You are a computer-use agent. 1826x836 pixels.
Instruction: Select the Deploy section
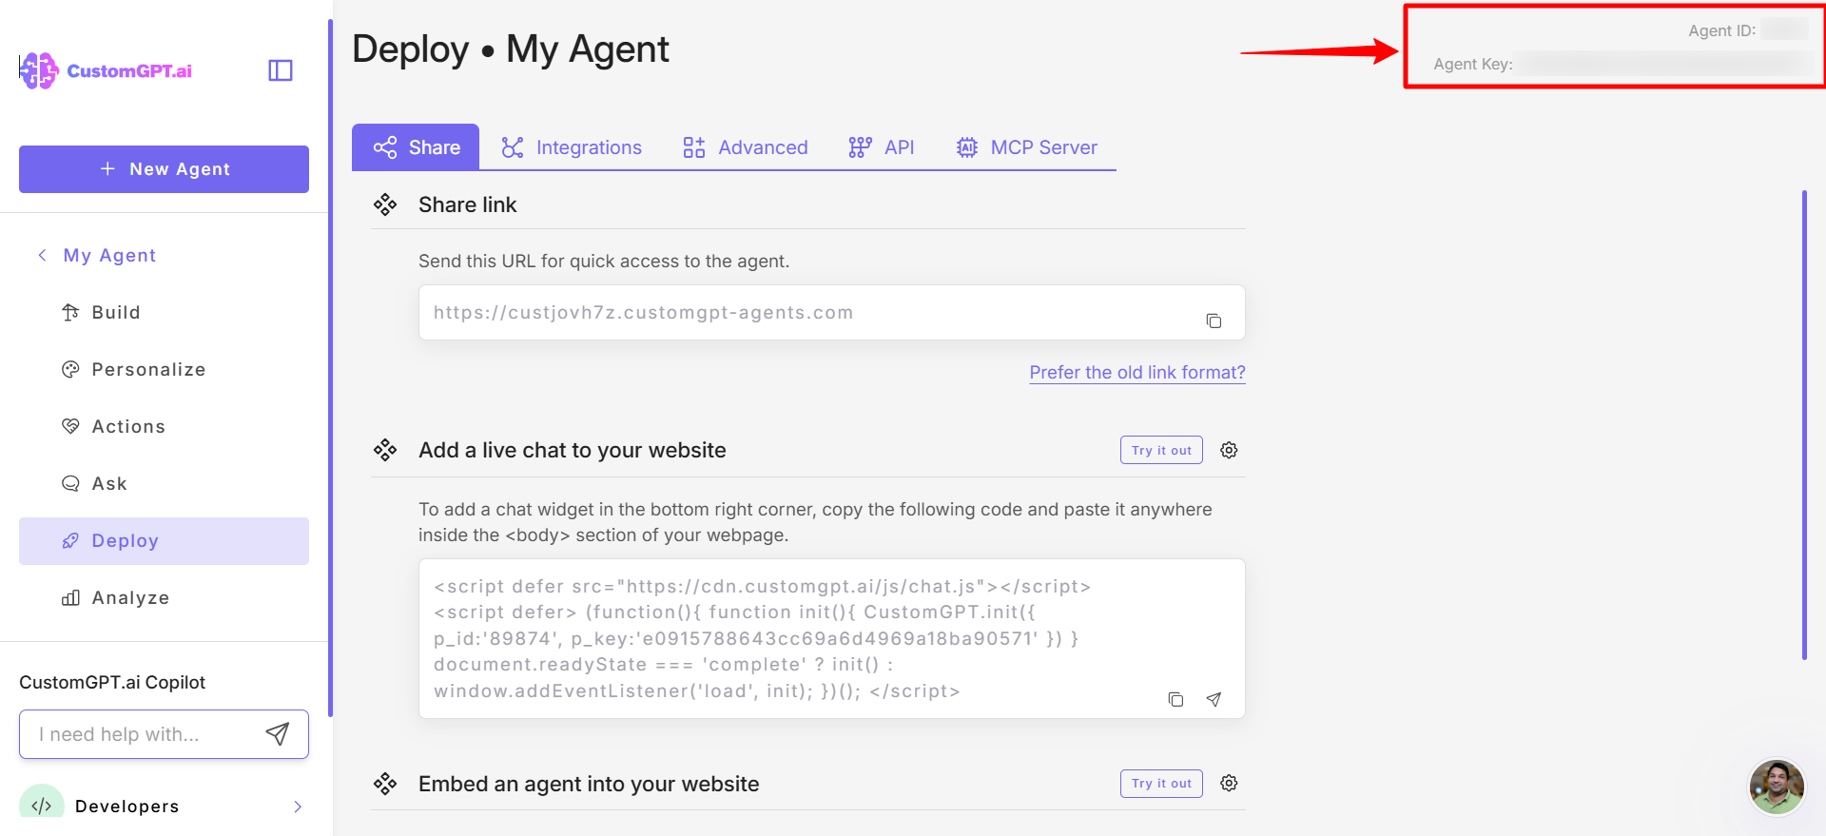pos(164,540)
